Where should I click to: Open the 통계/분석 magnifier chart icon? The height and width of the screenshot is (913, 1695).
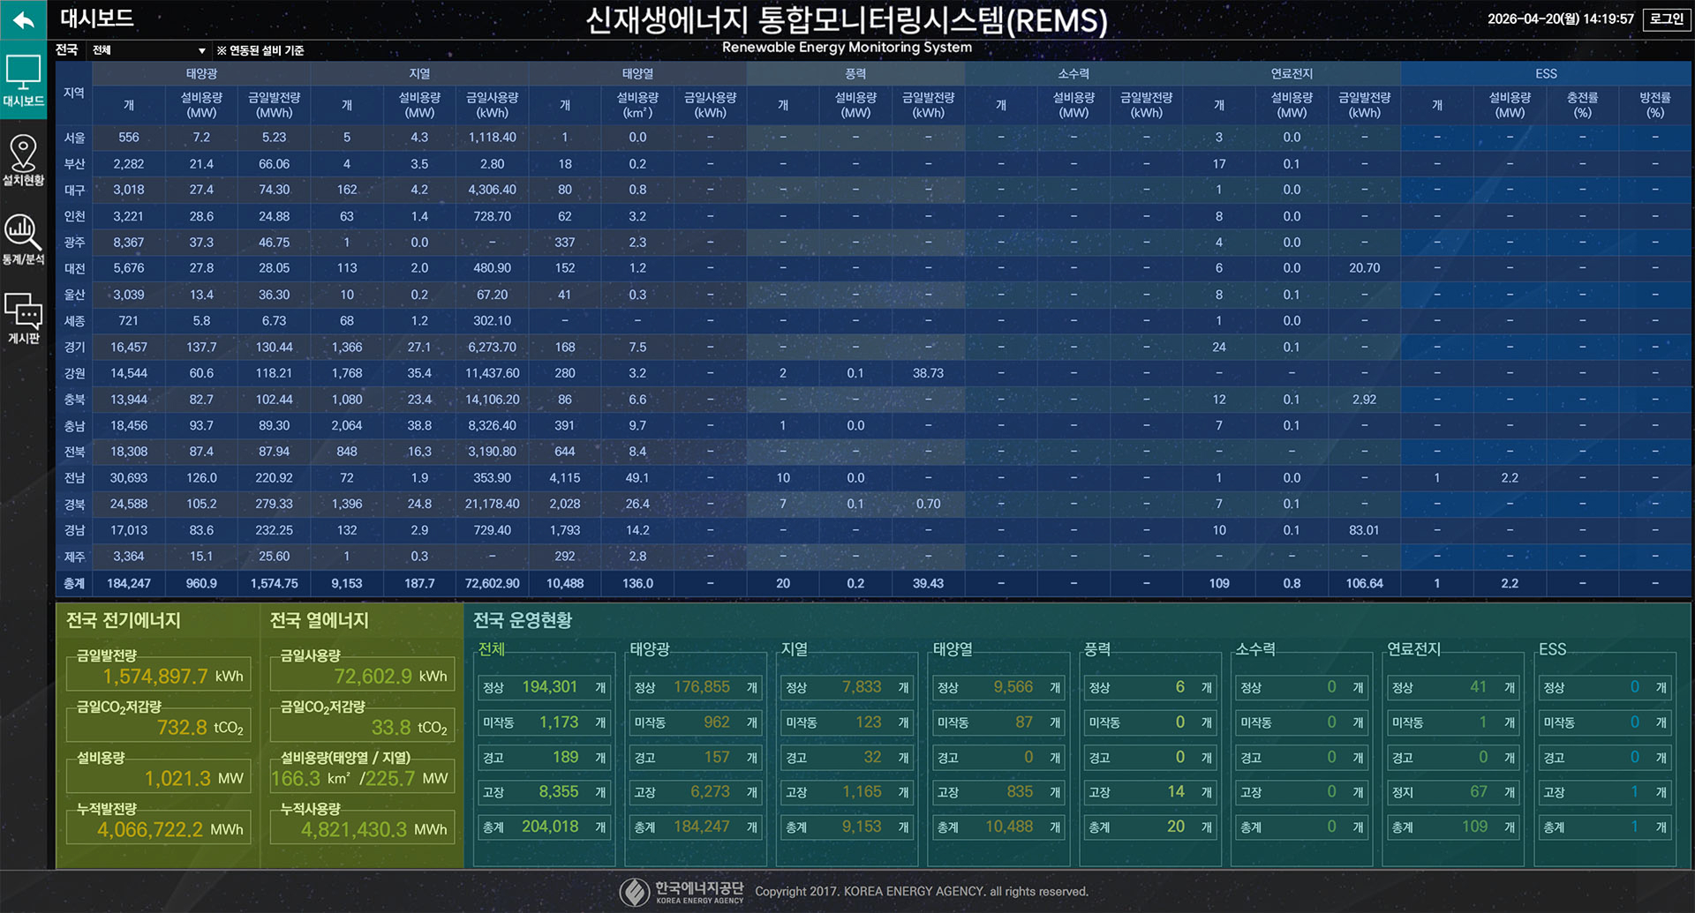[x=23, y=239]
